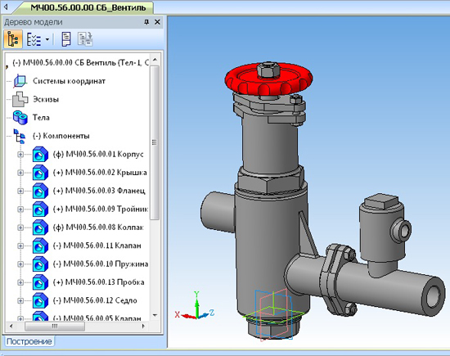Expand the МЧ00.56.00.02 Крышка component
This screenshot has height=356, width=450.
click(20, 173)
